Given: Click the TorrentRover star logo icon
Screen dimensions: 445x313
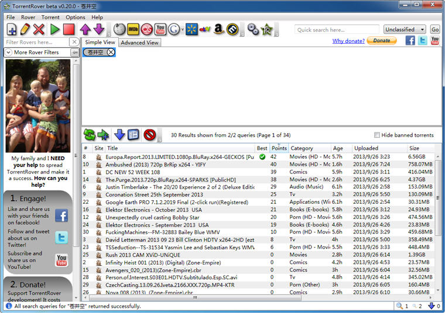Looking at the screenshot, I should click(x=267, y=29).
